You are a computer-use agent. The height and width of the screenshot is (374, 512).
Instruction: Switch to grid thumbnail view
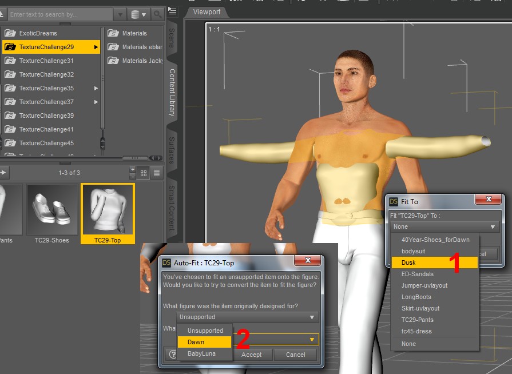pos(144,173)
